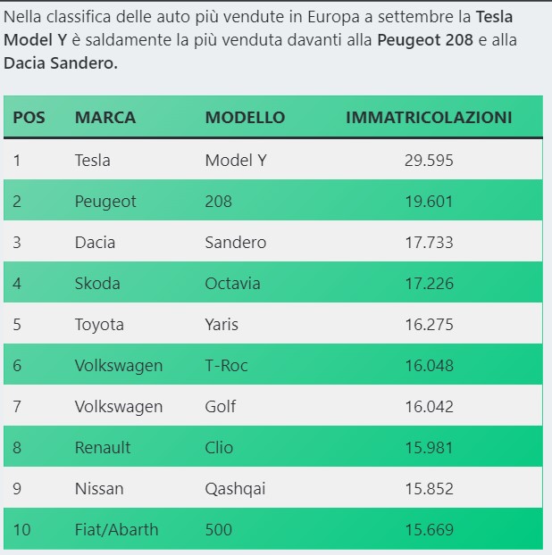Viewport: 552px width, 555px height.
Task: Click the IMMATRICOLAZIONI column header
Action: pos(429,118)
